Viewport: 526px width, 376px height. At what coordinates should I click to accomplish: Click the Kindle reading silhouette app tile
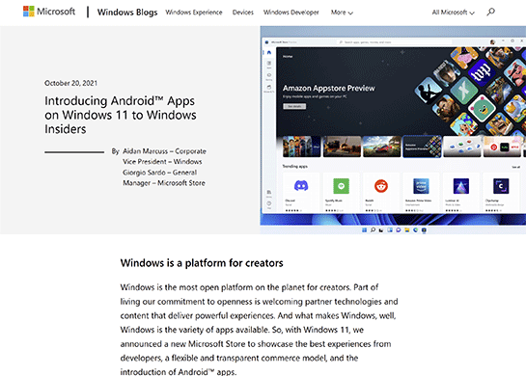pyautogui.click(x=429, y=90)
